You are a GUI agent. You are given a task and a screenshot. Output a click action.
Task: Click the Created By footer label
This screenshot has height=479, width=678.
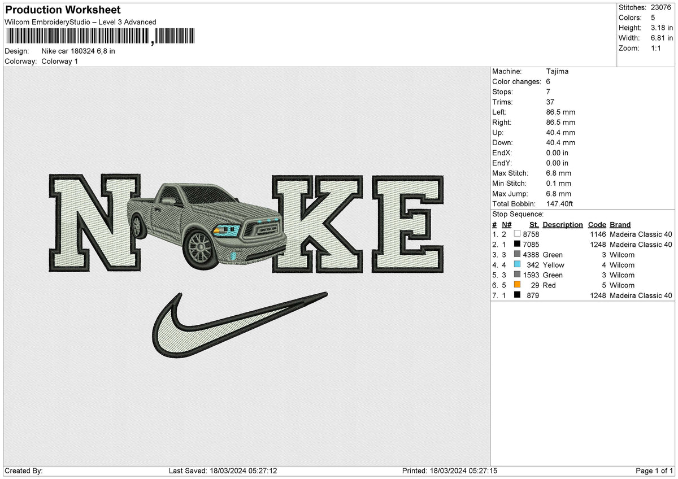click(23, 471)
